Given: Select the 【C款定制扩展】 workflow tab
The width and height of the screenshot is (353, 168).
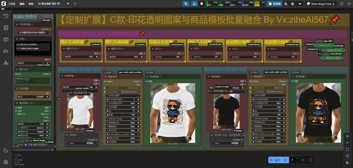Looking at the screenshot, I should click(53, 4).
